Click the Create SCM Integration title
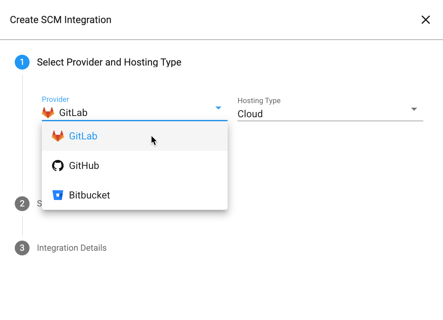This screenshot has height=320, width=443. pyautogui.click(x=61, y=20)
